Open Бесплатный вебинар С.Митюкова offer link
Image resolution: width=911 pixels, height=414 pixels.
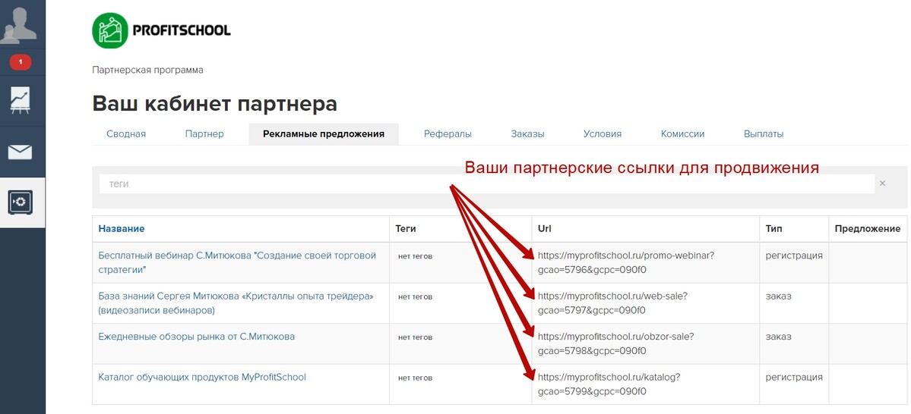click(237, 262)
